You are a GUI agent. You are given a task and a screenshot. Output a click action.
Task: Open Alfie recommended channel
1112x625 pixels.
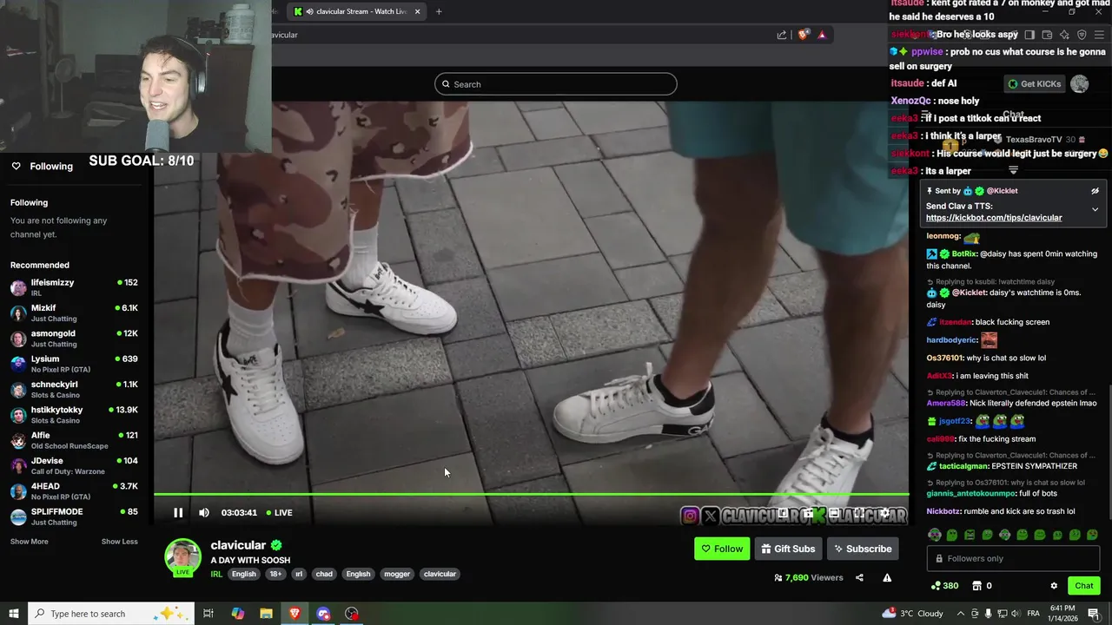[74, 440]
